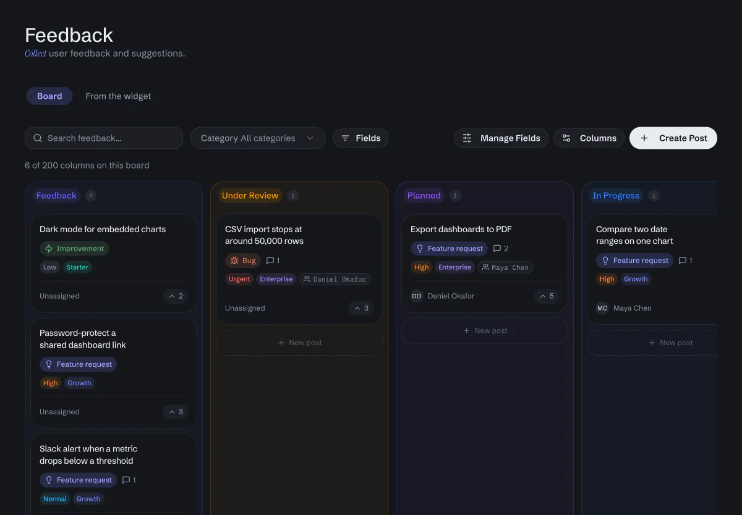This screenshot has height=515, width=742.
Task: Click Enterprise tag on Export dashboards card
Action: click(455, 267)
